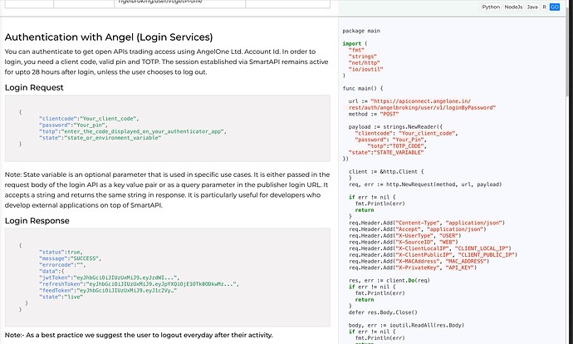The image size is (573, 344).
Task: Click 'package main' in the Go code
Action: [361, 31]
